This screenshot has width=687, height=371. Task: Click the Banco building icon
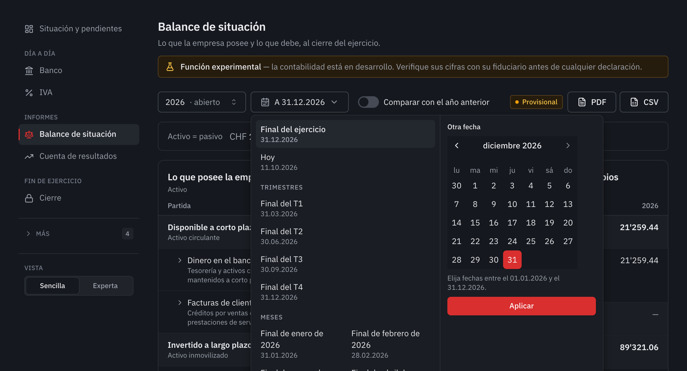click(29, 70)
